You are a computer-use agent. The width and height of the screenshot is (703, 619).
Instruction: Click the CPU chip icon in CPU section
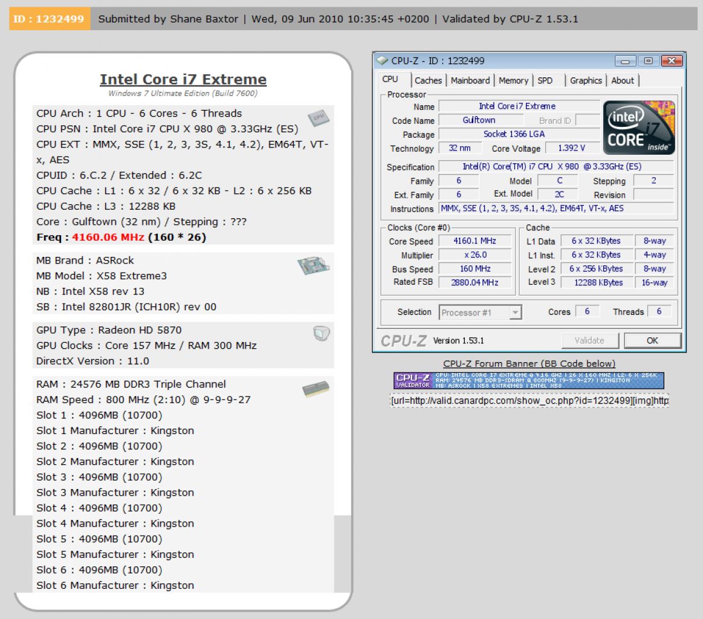(x=319, y=118)
